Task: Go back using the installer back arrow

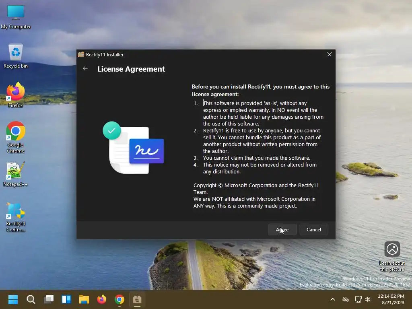Action: (85, 68)
